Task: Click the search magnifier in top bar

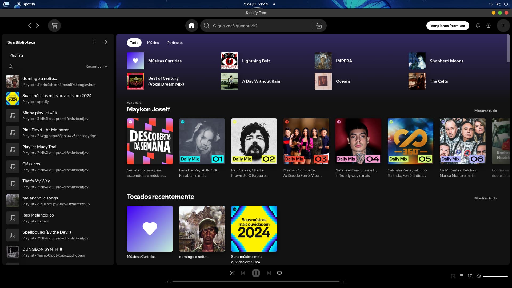Action: pos(207,26)
